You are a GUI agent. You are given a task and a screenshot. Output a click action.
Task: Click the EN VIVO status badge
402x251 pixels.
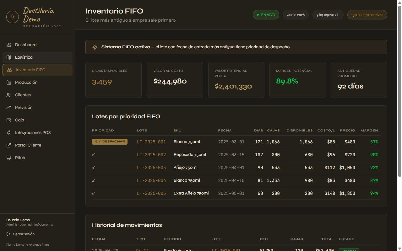coord(266,15)
